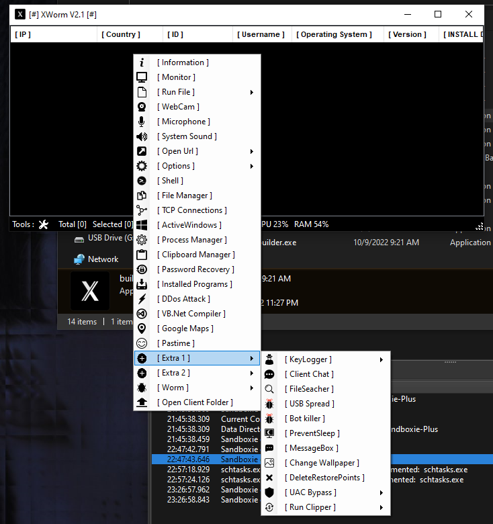The image size is (493, 524).
Task: Click the [ Country ] column header
Action: tap(130, 34)
